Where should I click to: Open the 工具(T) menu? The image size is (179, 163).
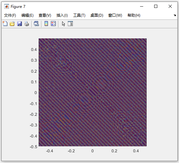[x=79, y=15]
